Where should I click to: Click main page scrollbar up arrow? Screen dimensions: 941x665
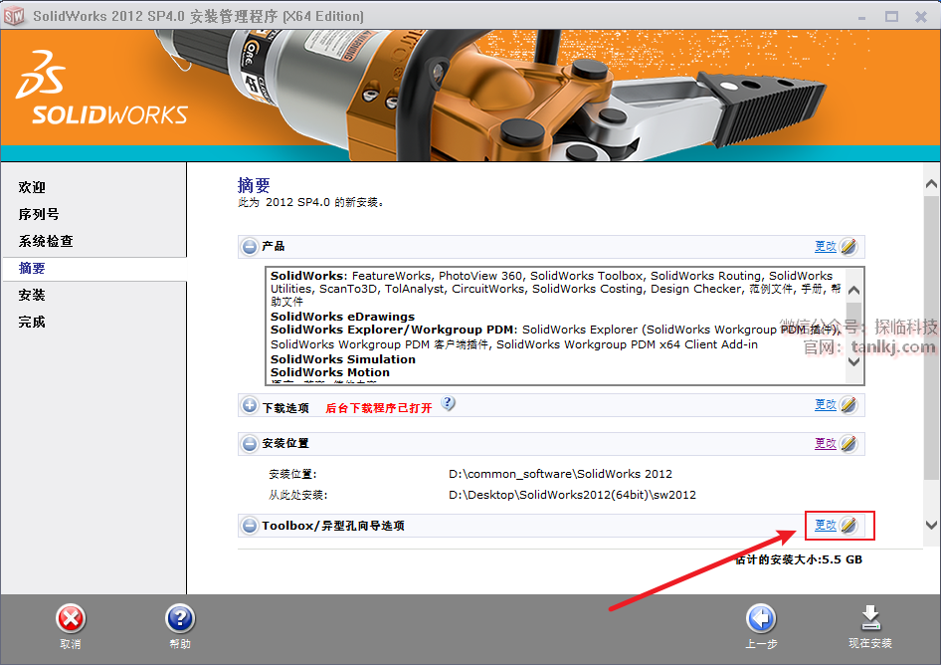pos(931,184)
